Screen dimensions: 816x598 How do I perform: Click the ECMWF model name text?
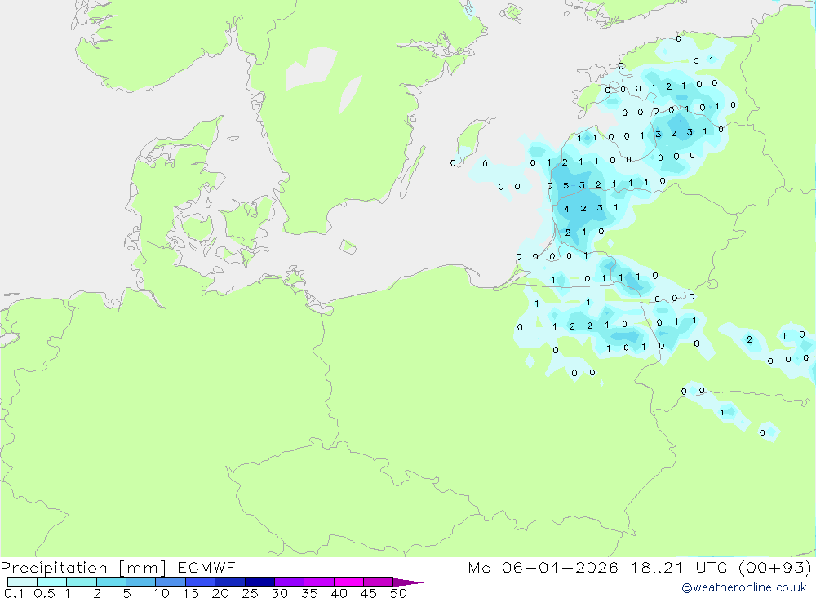tap(206, 567)
